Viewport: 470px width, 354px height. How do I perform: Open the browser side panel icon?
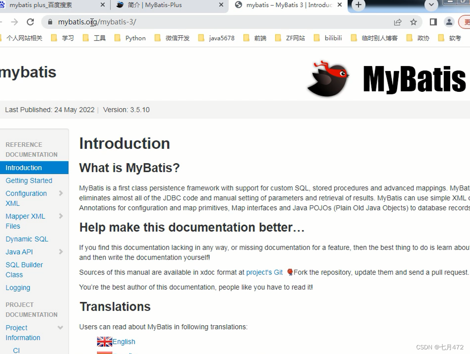tap(433, 22)
